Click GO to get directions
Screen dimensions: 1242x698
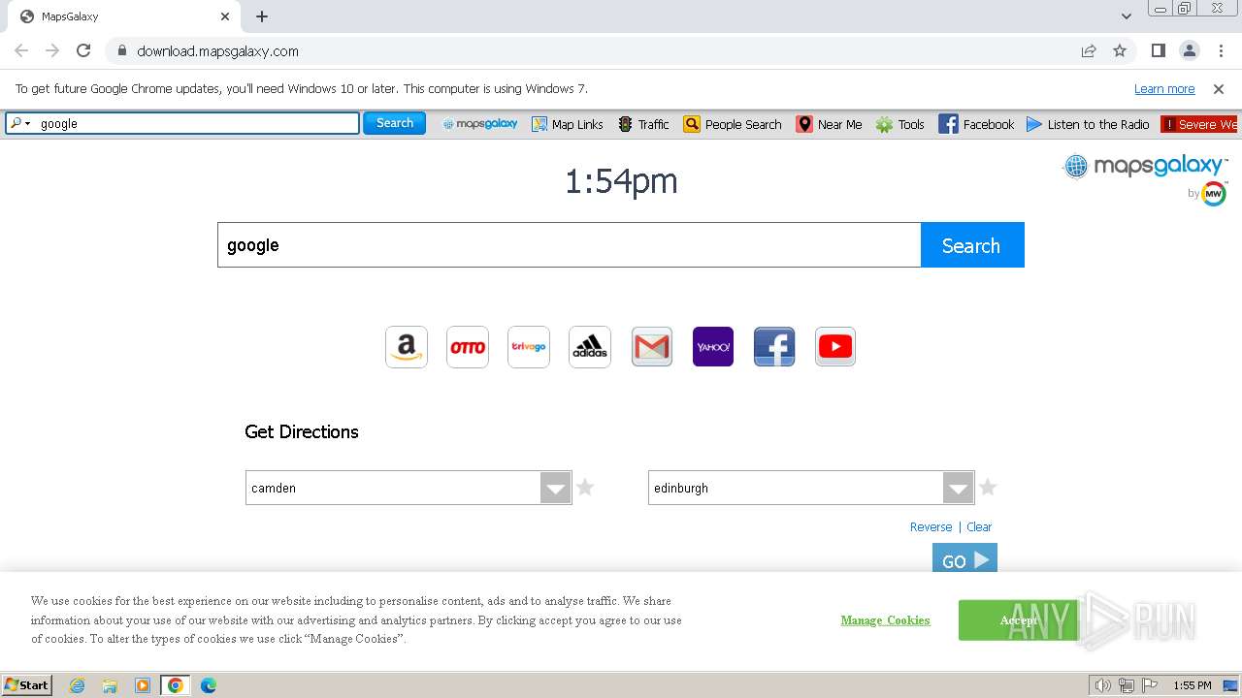click(x=964, y=559)
